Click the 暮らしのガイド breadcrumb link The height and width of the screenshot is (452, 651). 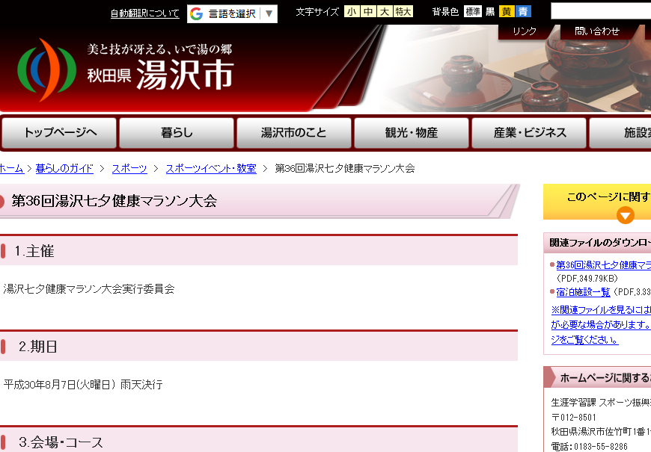64,168
